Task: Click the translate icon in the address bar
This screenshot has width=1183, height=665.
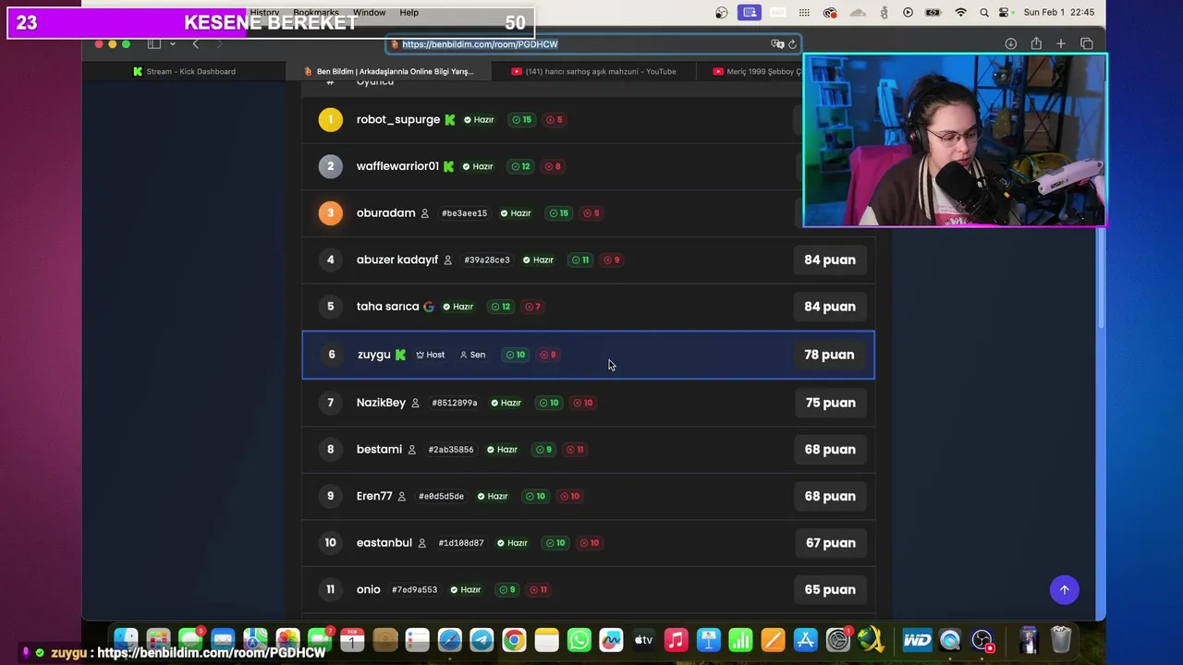Action: [x=777, y=43]
